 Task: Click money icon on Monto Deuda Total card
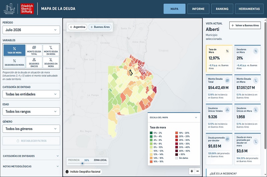[227, 81]
